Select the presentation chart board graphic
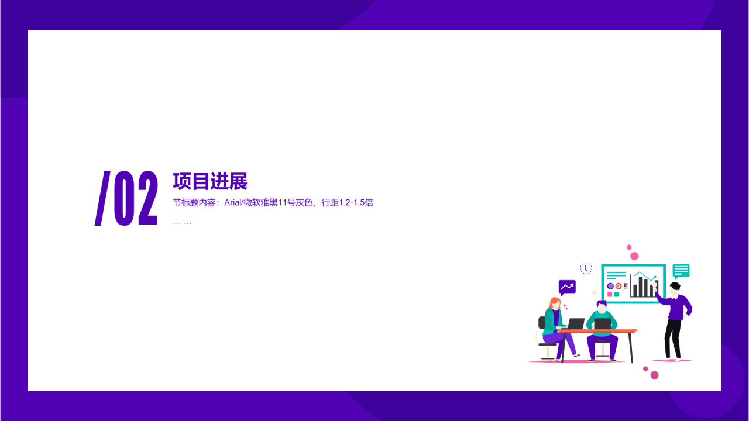The height and width of the screenshot is (421, 749). click(x=634, y=284)
